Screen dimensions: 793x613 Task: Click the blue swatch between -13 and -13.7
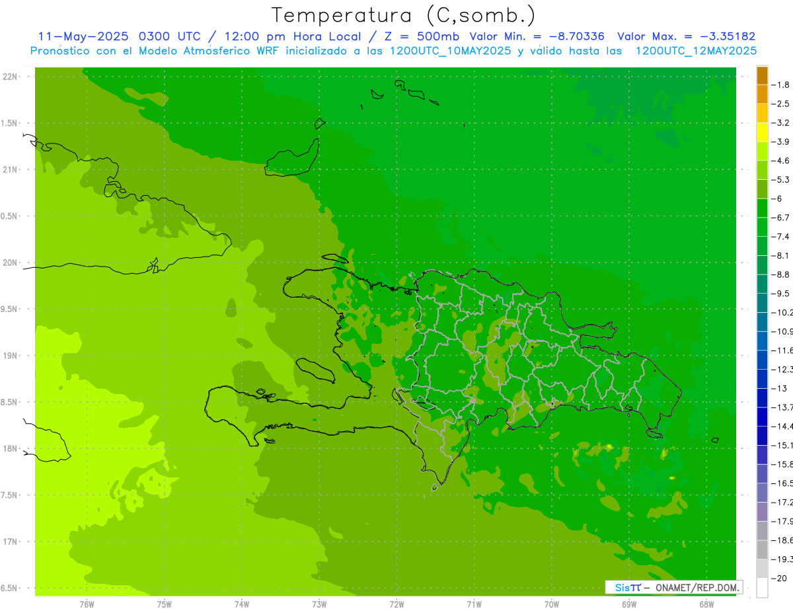tap(762, 397)
